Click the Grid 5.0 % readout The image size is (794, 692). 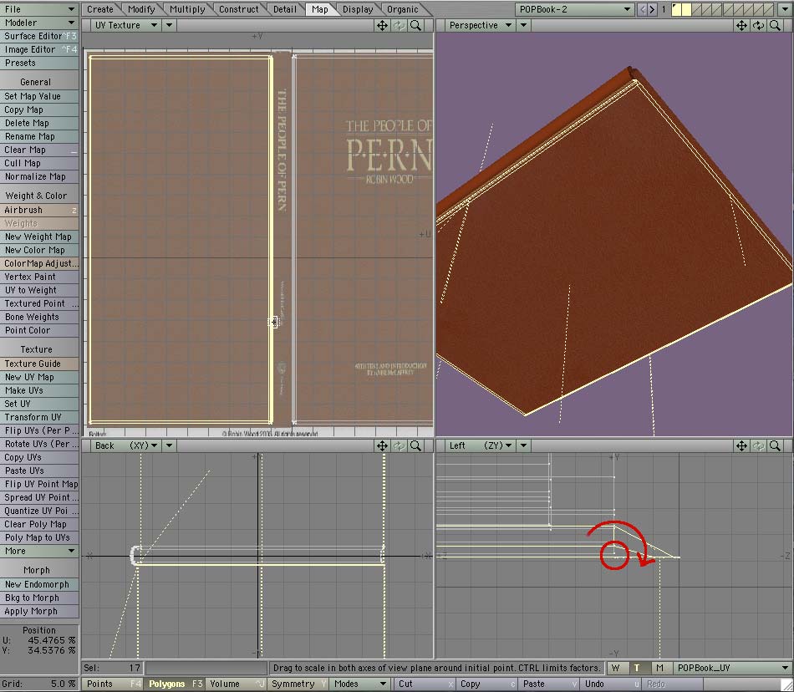tap(39, 684)
